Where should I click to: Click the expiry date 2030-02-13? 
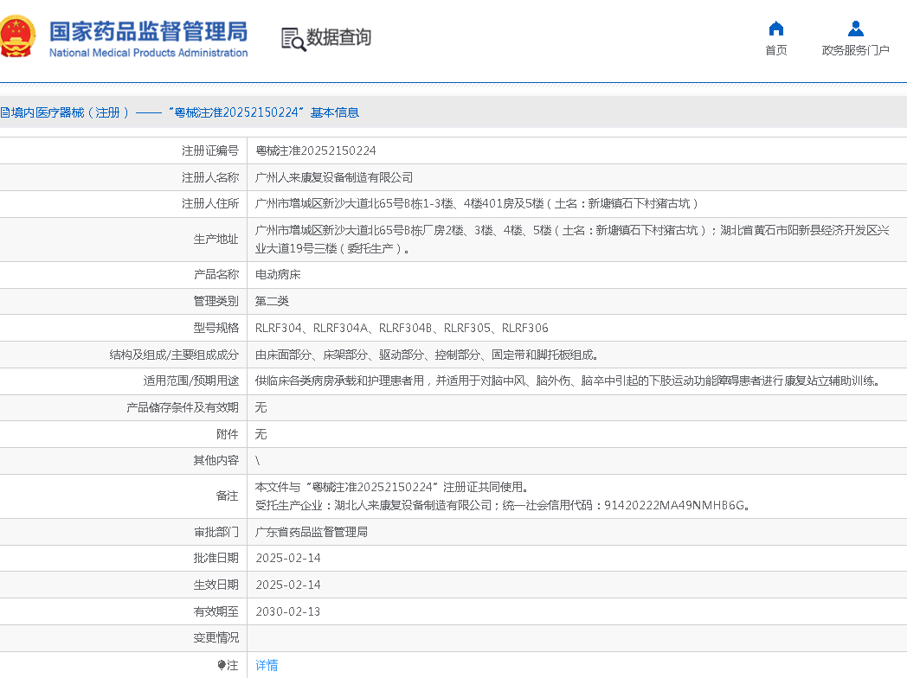pyautogui.click(x=288, y=611)
